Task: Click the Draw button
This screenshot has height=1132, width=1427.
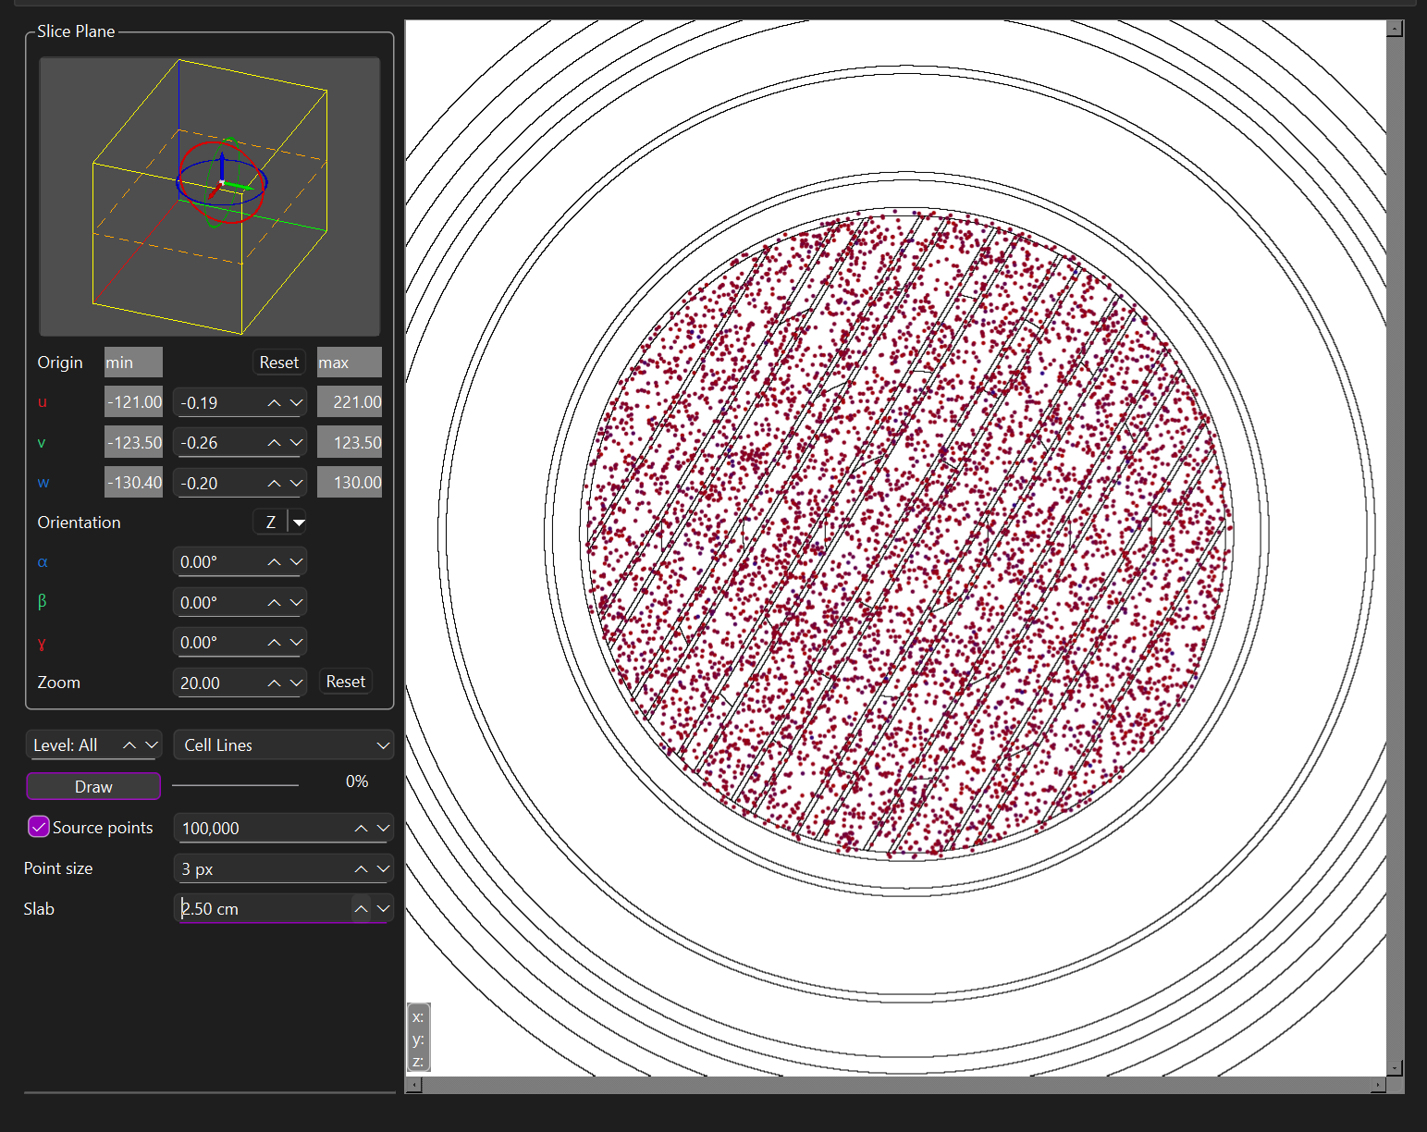Action: pyautogui.click(x=93, y=786)
